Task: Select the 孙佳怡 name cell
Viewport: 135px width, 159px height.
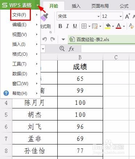Action: (35, 151)
